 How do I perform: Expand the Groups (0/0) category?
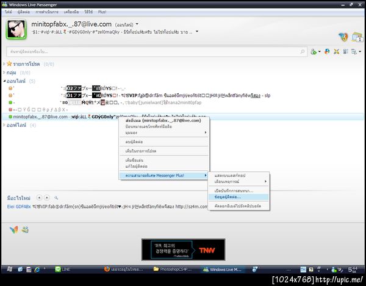pos(4,73)
